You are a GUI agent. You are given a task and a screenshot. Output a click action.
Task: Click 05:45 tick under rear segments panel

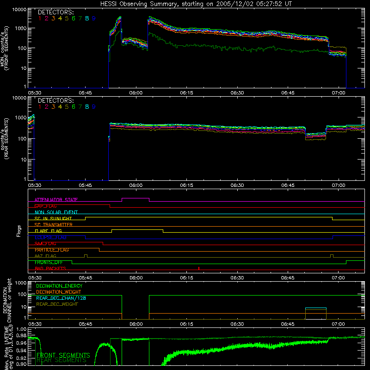(85, 185)
